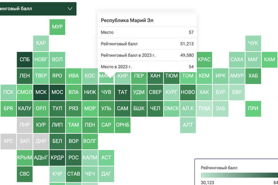Click the КРДР region tile
Image resolution: width=278 pixels, height=185 pixels.
[x=57, y=158]
